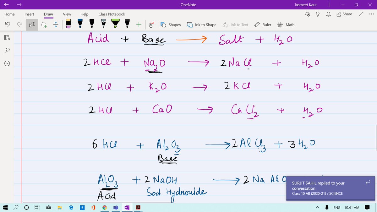
Task: Click Ink to Shape
Action: [x=202, y=24]
